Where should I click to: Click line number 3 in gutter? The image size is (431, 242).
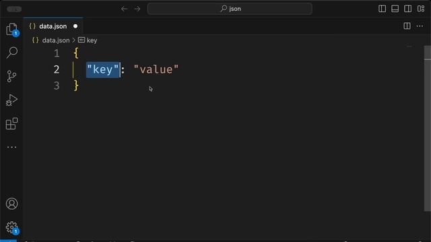[x=57, y=85]
